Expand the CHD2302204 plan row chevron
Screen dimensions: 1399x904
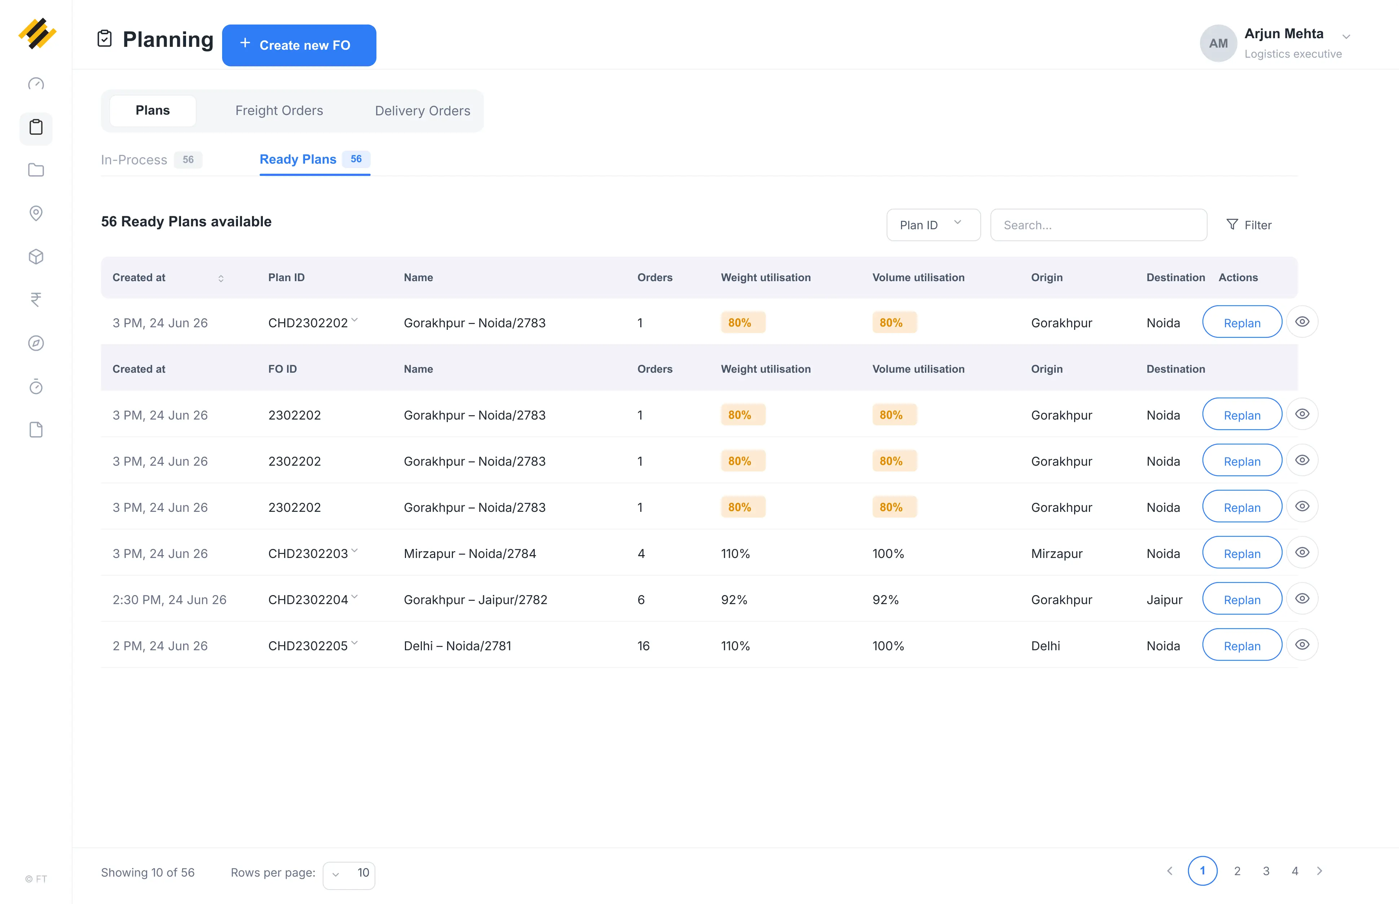pyautogui.click(x=354, y=597)
